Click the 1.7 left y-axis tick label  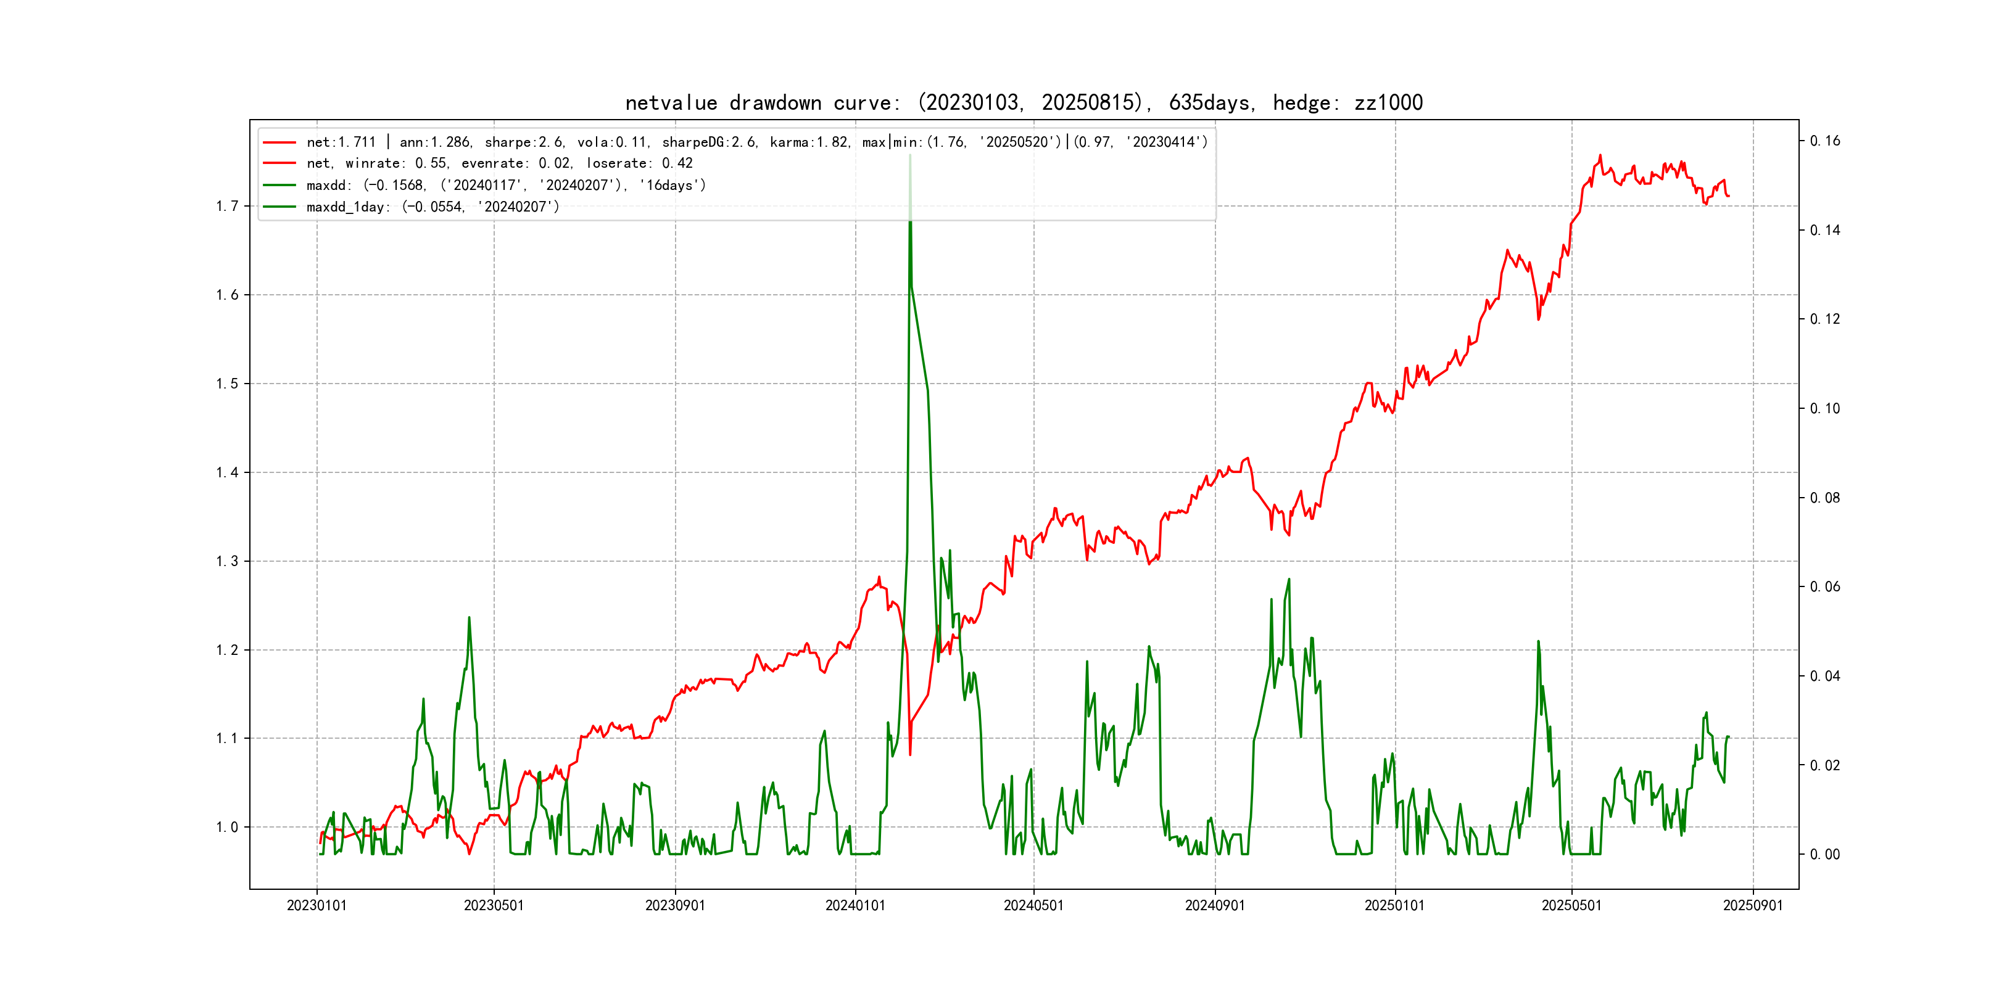[226, 205]
